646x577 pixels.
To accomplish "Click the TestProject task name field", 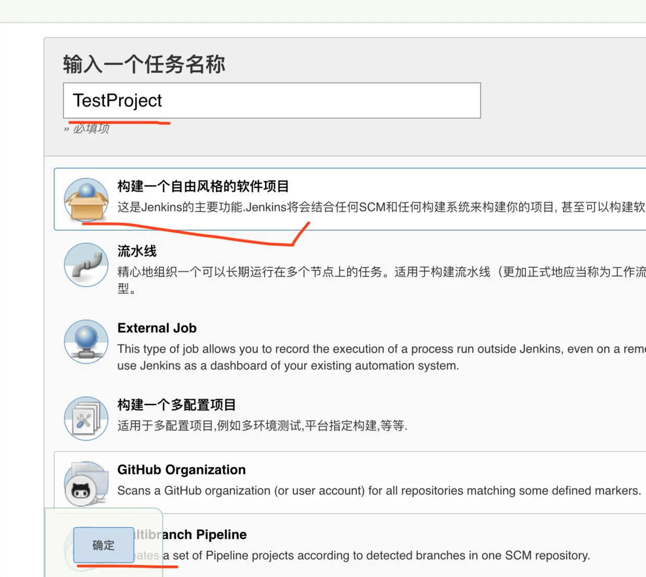I will pos(272,101).
